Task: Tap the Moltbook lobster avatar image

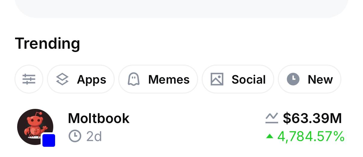Action: [x=34, y=126]
